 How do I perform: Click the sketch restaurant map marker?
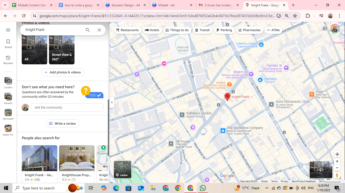pos(229,84)
